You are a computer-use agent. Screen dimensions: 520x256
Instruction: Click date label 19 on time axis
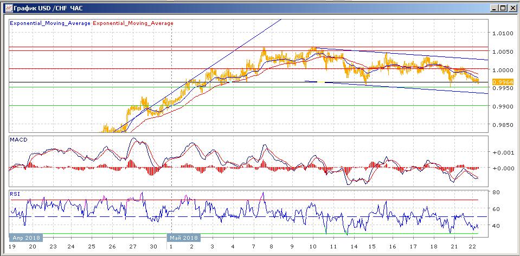[x=11, y=247]
